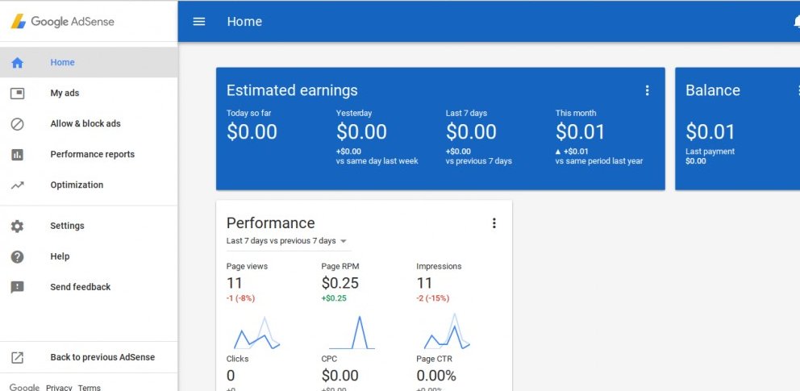Click the Help question mark icon

[18, 256]
